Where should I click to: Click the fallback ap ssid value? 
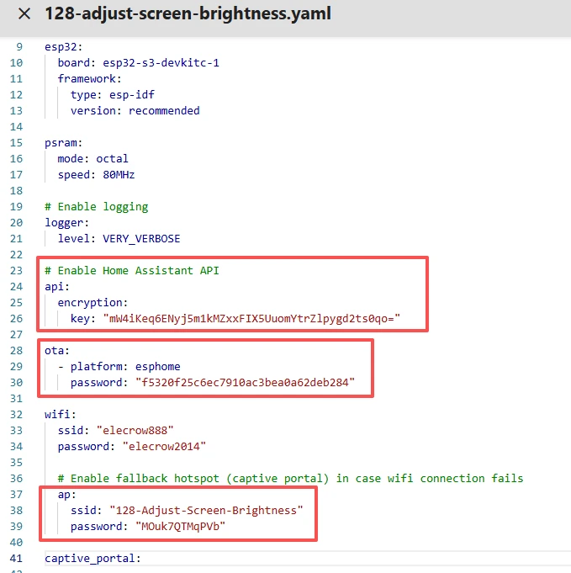(x=206, y=510)
